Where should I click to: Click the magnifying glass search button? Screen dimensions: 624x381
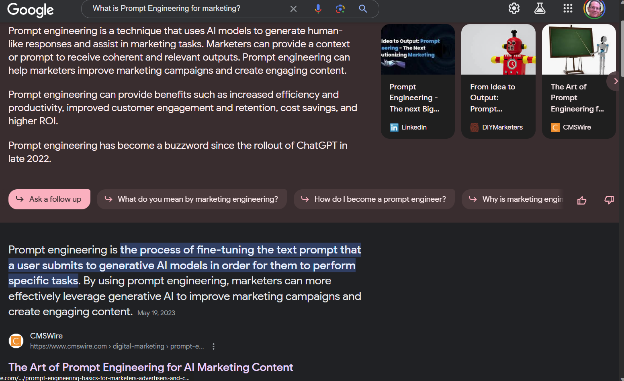pyautogui.click(x=363, y=9)
